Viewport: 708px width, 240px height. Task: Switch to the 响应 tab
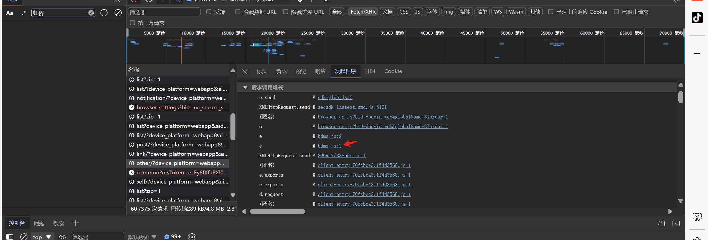pos(320,71)
